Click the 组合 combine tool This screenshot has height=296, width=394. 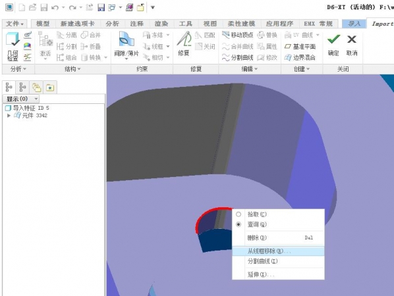click(67, 58)
